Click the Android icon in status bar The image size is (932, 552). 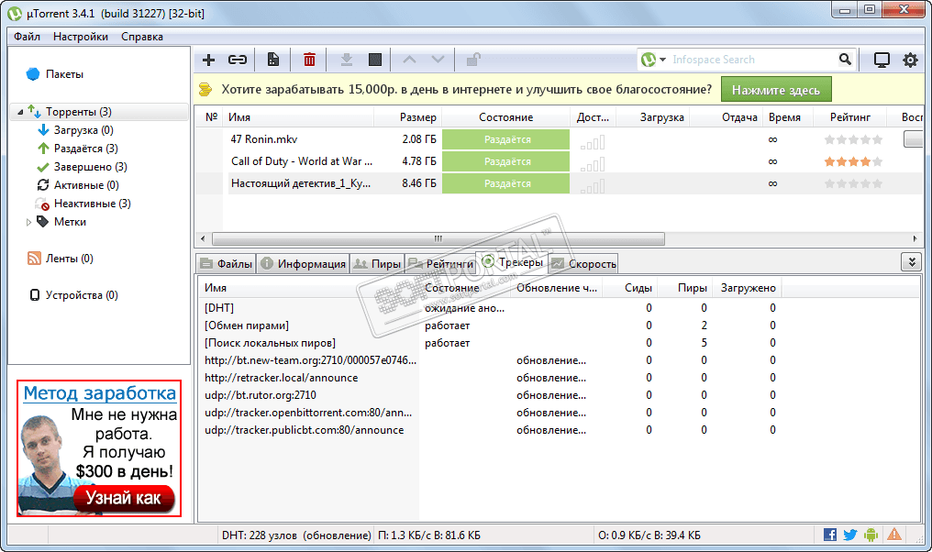(x=871, y=535)
